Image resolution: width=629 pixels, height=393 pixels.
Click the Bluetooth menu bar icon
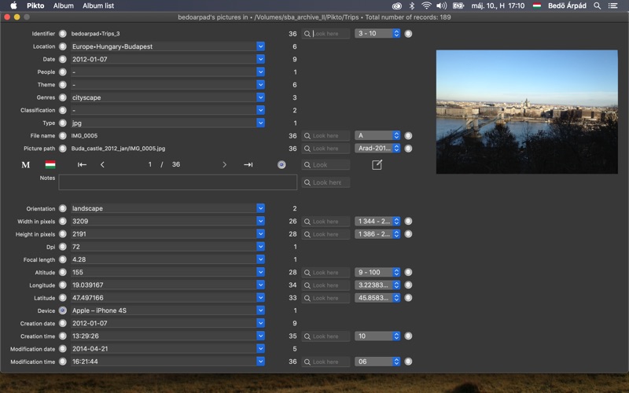(411, 6)
